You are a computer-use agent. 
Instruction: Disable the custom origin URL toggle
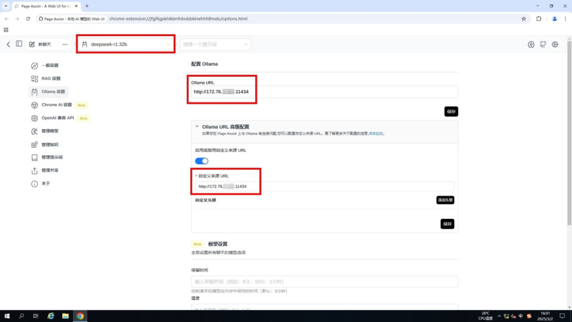(x=202, y=161)
